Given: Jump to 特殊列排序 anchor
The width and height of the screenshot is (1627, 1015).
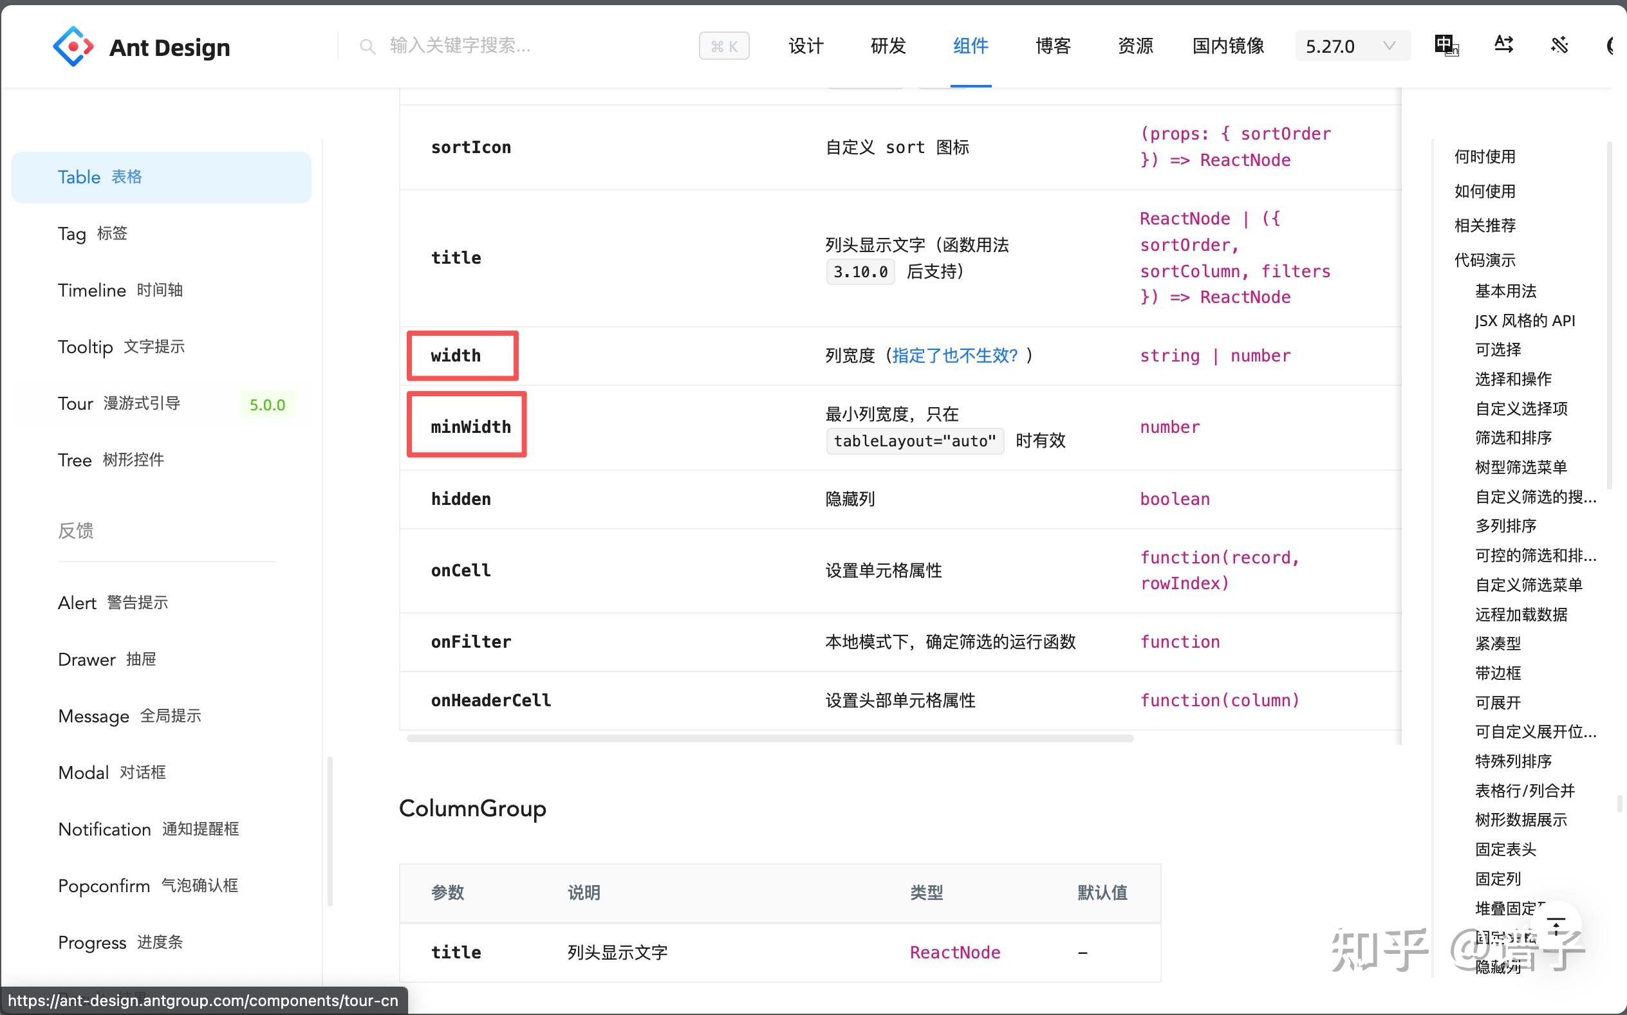Looking at the screenshot, I should 1514,762.
